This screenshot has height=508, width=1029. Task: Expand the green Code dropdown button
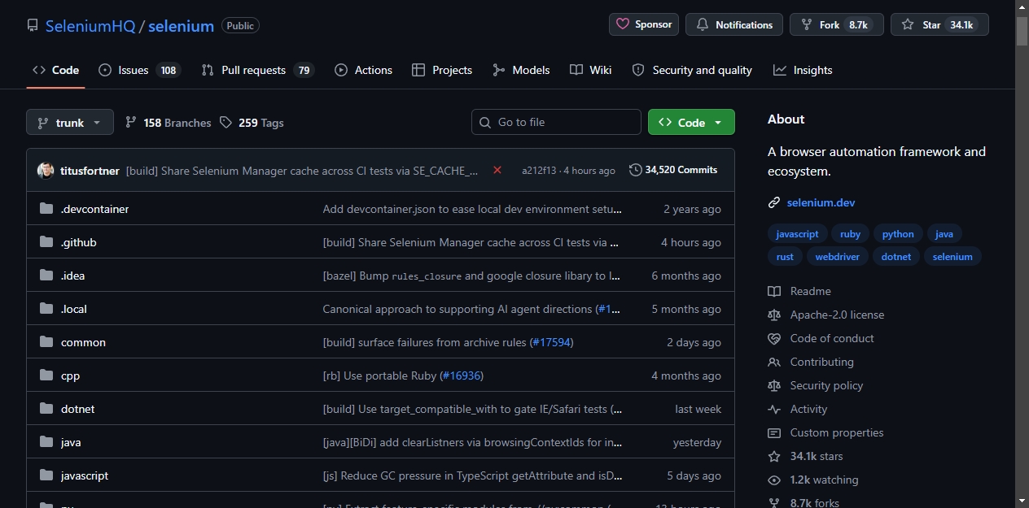coord(691,122)
